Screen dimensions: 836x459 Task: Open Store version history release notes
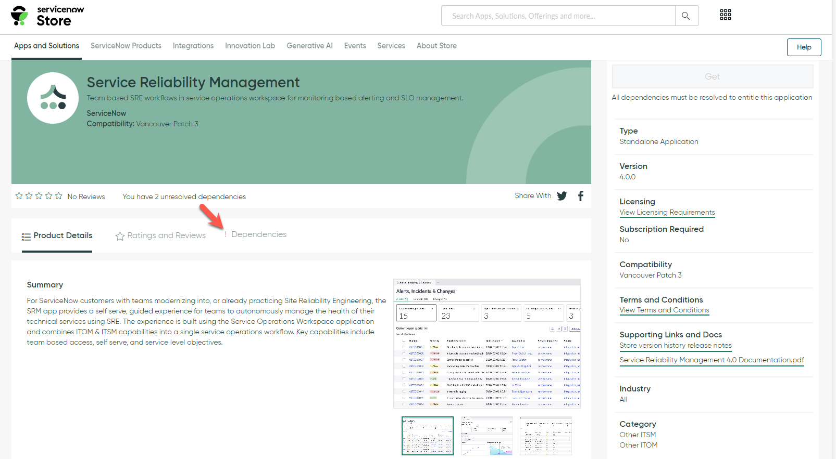coord(676,345)
